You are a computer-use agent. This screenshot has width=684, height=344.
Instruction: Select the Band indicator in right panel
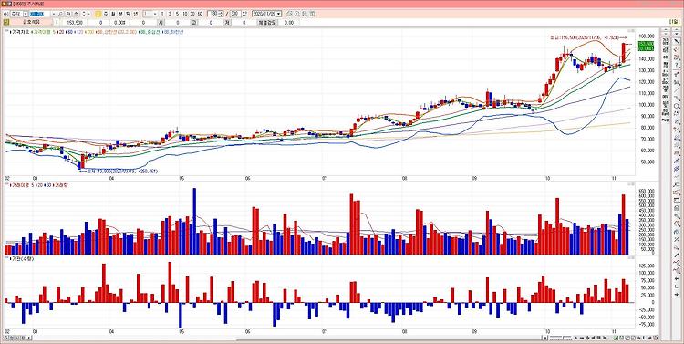tap(666, 111)
